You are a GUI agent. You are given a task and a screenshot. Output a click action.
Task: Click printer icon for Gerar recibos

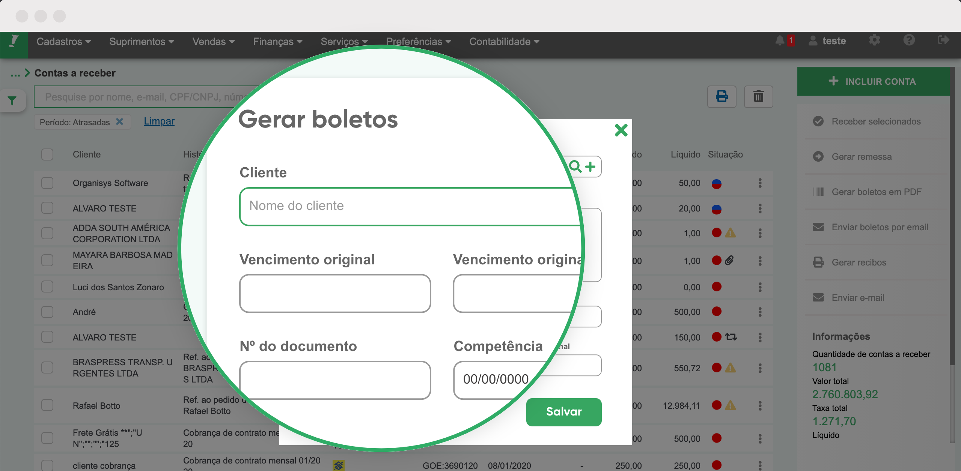click(x=818, y=262)
